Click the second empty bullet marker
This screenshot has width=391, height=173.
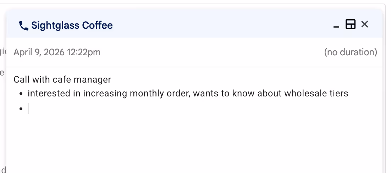(21, 109)
